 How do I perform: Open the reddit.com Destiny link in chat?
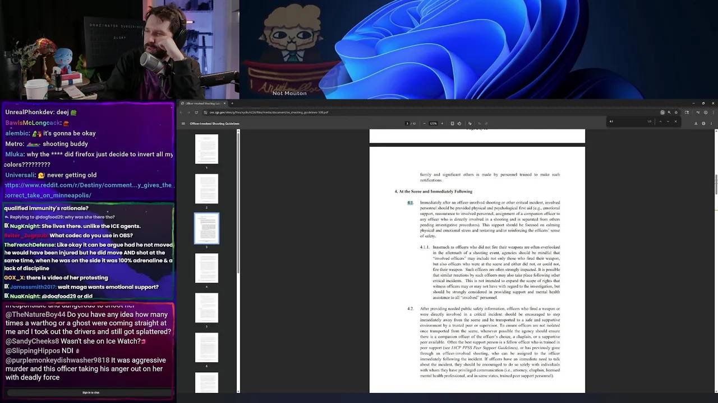pos(89,190)
